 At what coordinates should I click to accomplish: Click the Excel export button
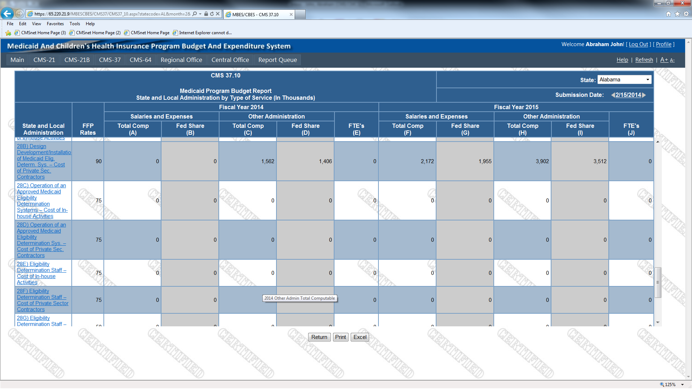click(x=359, y=337)
